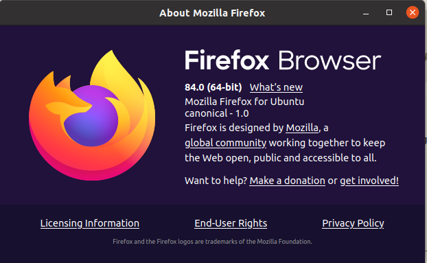Click the About Mozilla Firefox title text
This screenshot has height=263, width=427.
tap(212, 13)
